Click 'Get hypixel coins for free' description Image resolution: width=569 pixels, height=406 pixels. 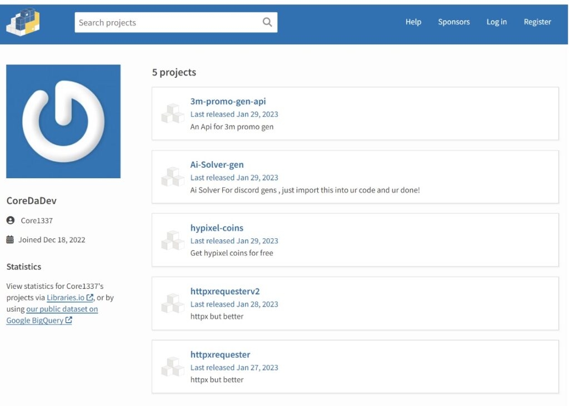pyautogui.click(x=232, y=253)
